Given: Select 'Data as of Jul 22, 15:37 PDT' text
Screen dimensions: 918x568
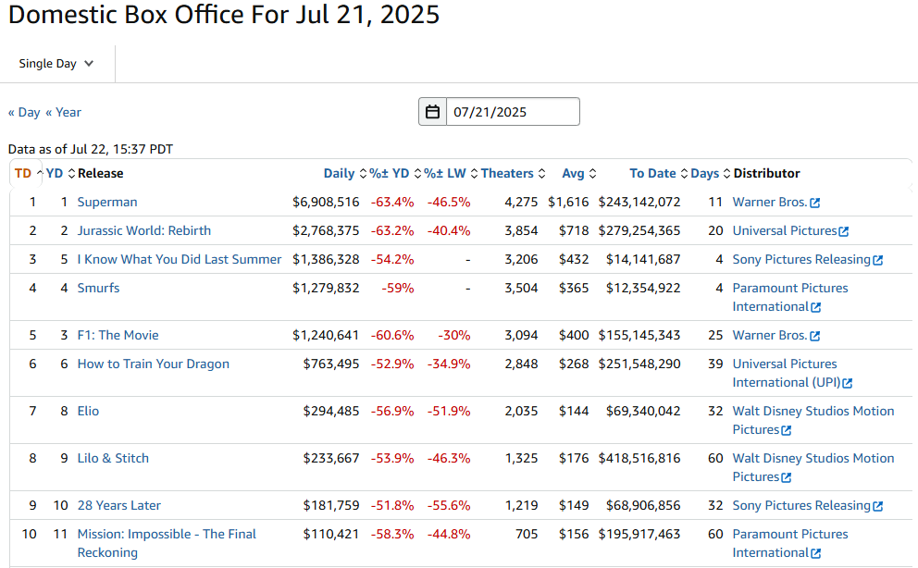Looking at the screenshot, I should click(91, 149).
